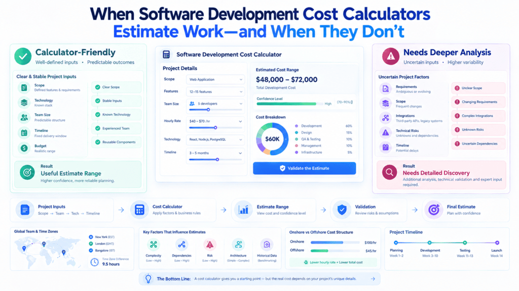Image resolution: width=519 pixels, height=291 pixels.
Task: Open the Hourly Rate dropdown
Action: (x=215, y=121)
